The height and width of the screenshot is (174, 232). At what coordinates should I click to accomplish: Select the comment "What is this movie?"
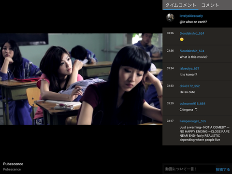(193, 57)
